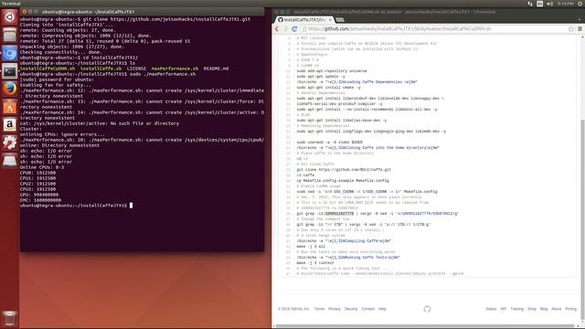585x329 pixels.
Task: Click the 'make -j 3 all' code line
Action: (x=311, y=247)
